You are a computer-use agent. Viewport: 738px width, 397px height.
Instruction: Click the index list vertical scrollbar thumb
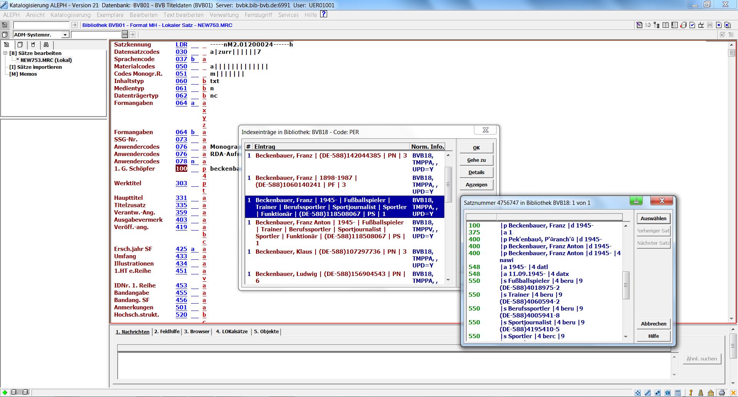pos(448,184)
